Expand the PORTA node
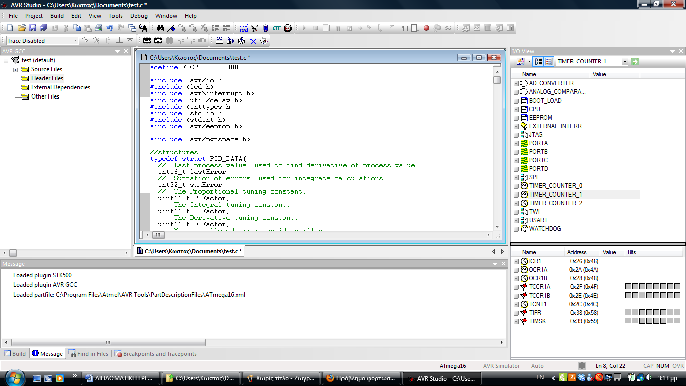This screenshot has width=686, height=386. coord(516,143)
